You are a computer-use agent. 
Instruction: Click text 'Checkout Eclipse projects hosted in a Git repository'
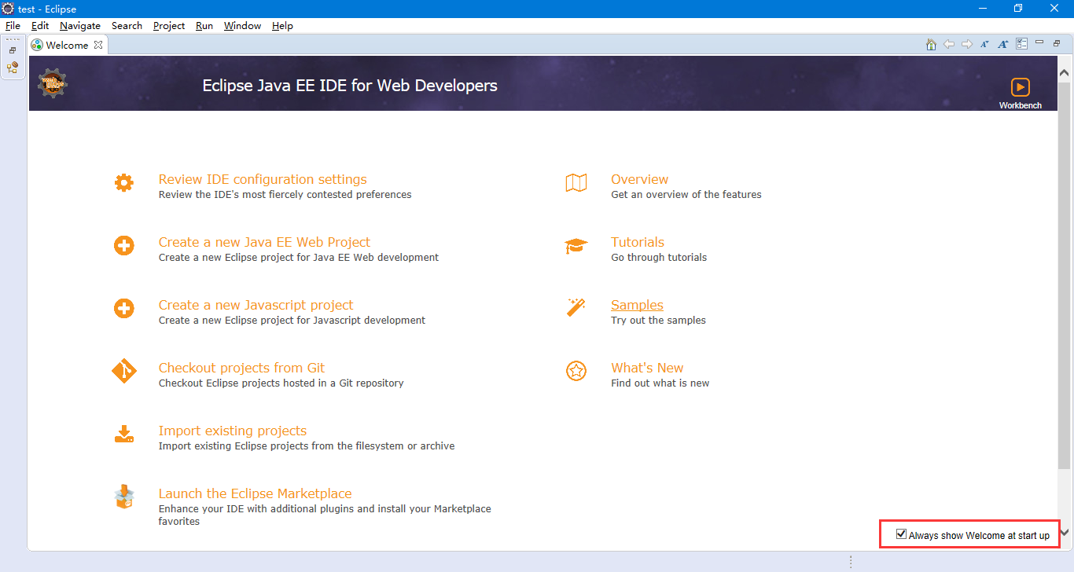pos(281,383)
